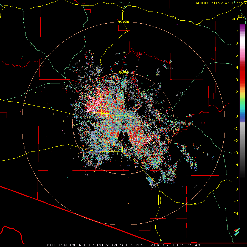
Task: Click the '100 NMI' range ring label
Action: point(123,22)
